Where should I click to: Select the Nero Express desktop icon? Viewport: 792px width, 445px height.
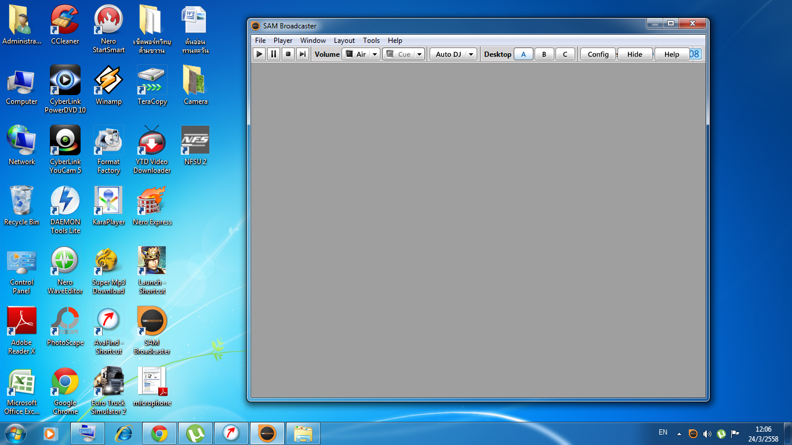pyautogui.click(x=152, y=206)
